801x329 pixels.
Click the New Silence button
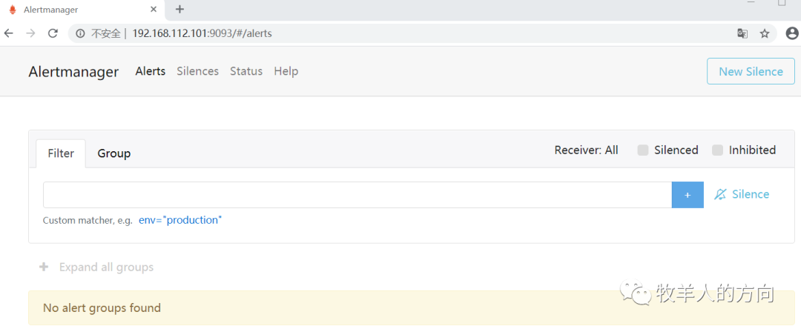click(751, 71)
